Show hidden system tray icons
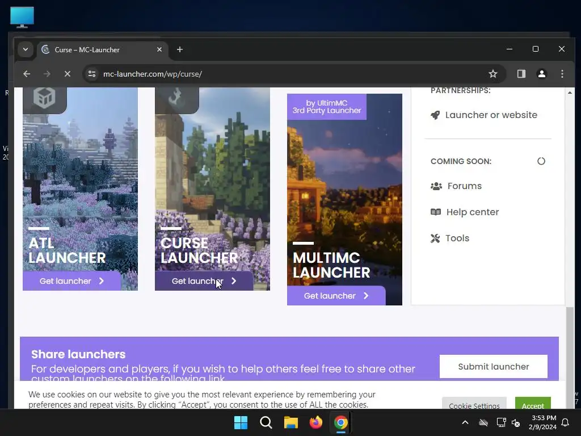This screenshot has width=581, height=436. click(465, 422)
